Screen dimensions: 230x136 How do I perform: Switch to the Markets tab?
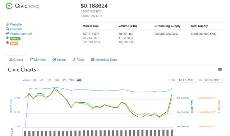[38, 60]
